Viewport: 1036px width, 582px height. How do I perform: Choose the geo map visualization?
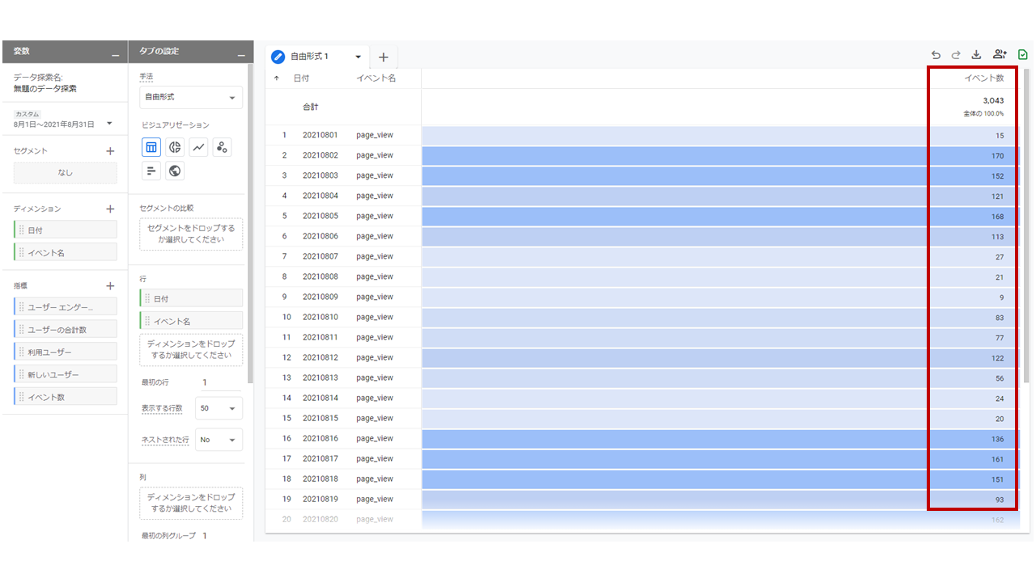pos(175,171)
